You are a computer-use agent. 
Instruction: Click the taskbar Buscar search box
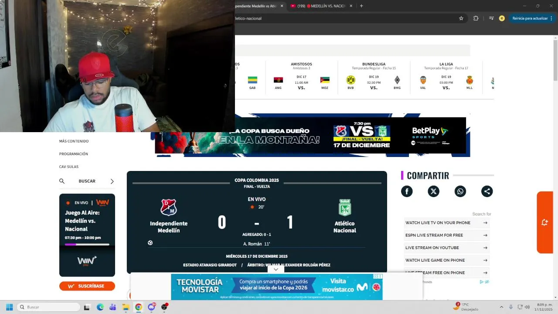pos(48,307)
